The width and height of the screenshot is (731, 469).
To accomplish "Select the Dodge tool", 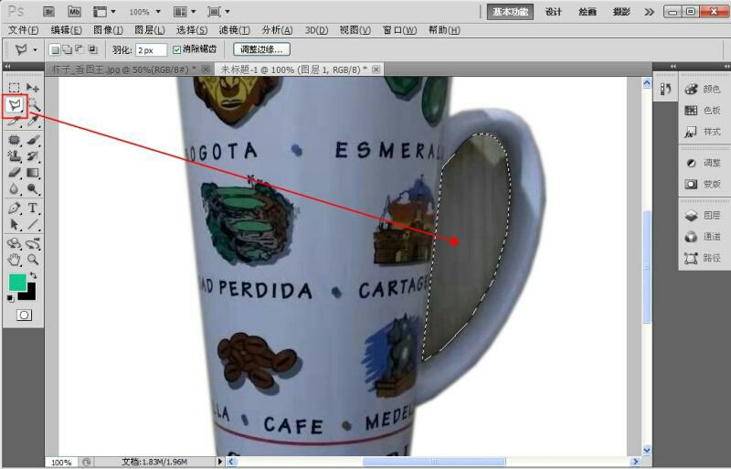I will pos(33,189).
